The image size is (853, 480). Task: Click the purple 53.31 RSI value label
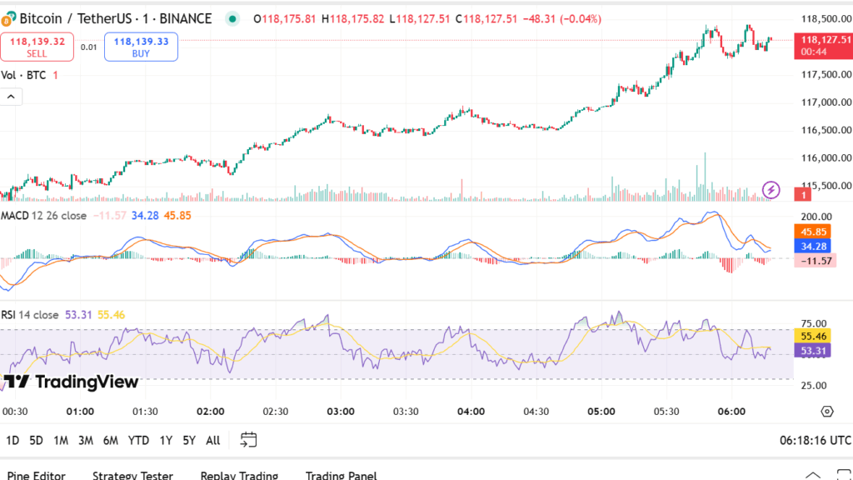tap(813, 351)
